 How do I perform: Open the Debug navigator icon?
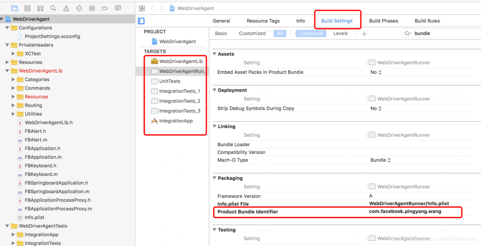92,8
